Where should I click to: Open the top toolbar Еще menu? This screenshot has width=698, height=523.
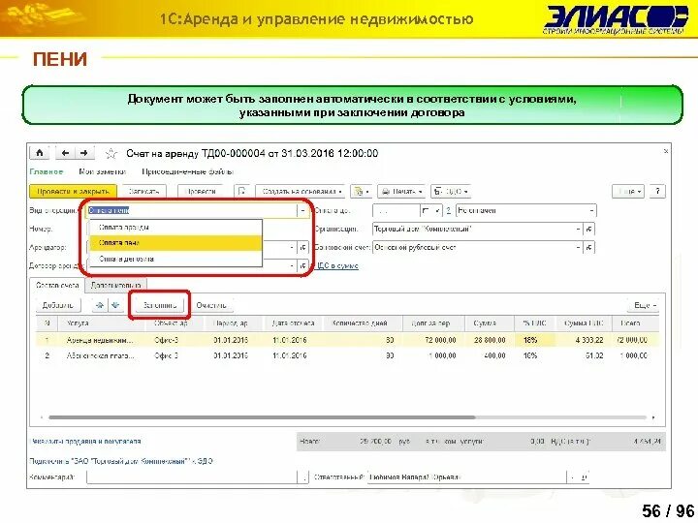tap(627, 191)
